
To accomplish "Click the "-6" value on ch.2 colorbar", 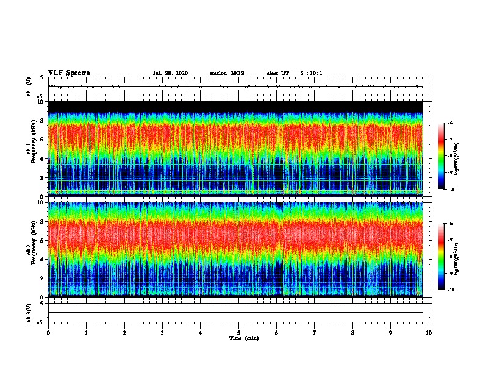I will pyautogui.click(x=451, y=224).
